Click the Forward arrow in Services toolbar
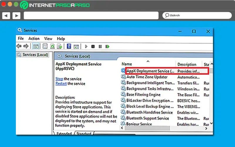Viewport: 235px width, 147px height. pyautogui.click(x=26, y=46)
